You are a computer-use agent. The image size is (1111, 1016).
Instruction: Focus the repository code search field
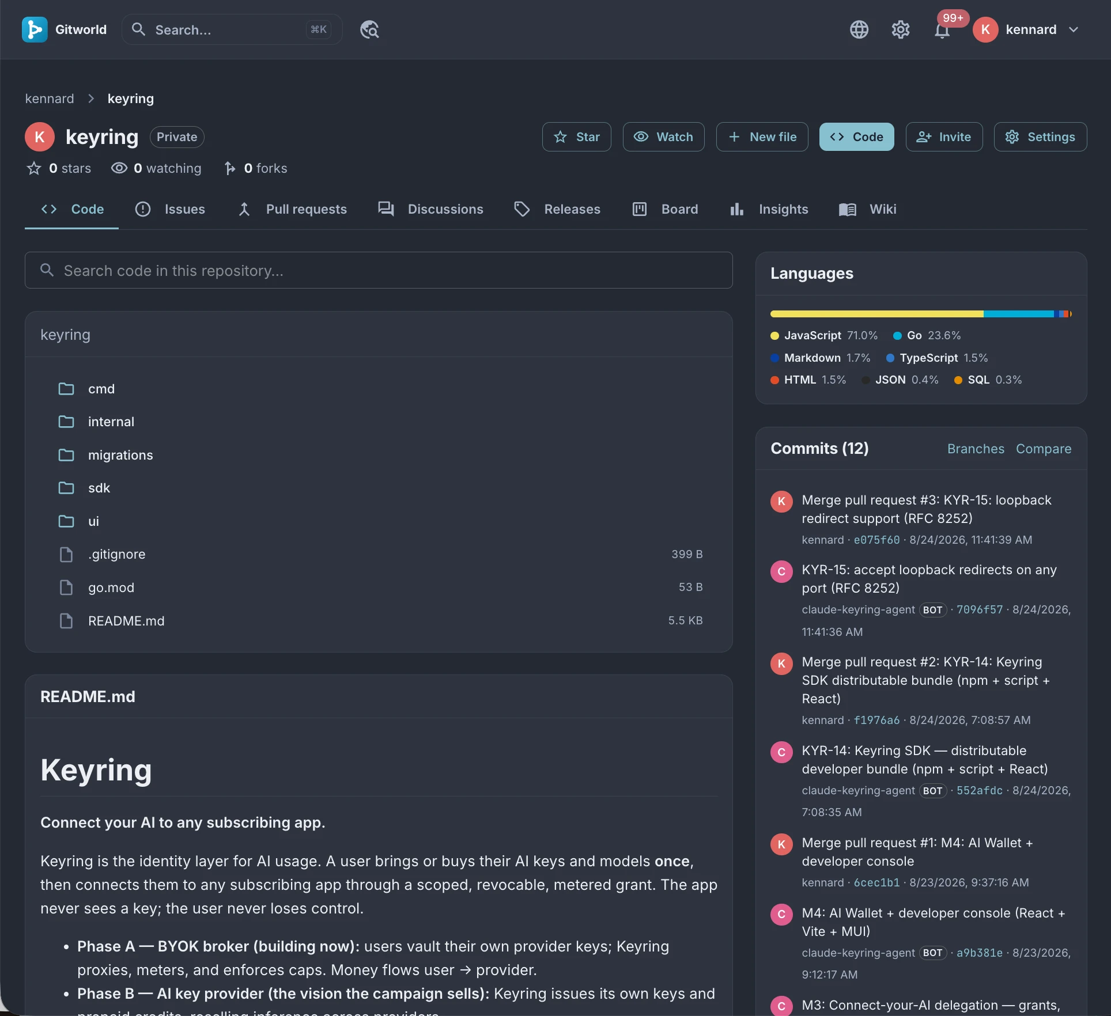tap(379, 270)
